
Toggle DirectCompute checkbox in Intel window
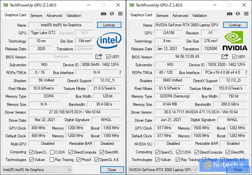[70, 152]
